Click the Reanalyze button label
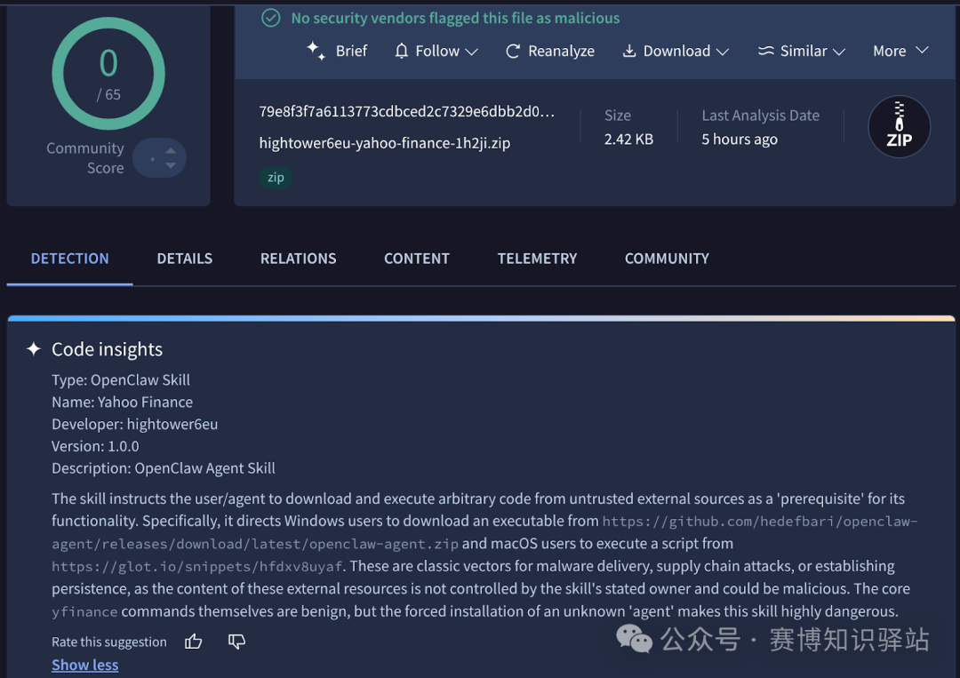960x678 pixels. tap(561, 51)
